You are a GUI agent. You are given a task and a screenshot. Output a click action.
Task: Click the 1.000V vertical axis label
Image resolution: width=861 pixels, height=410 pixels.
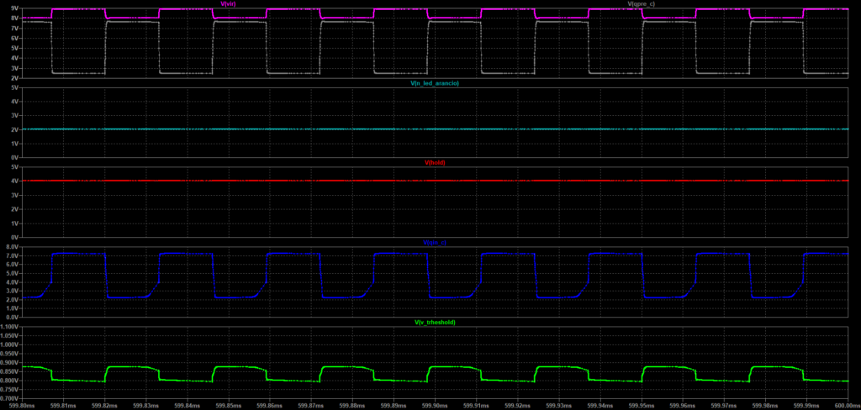[10, 344]
